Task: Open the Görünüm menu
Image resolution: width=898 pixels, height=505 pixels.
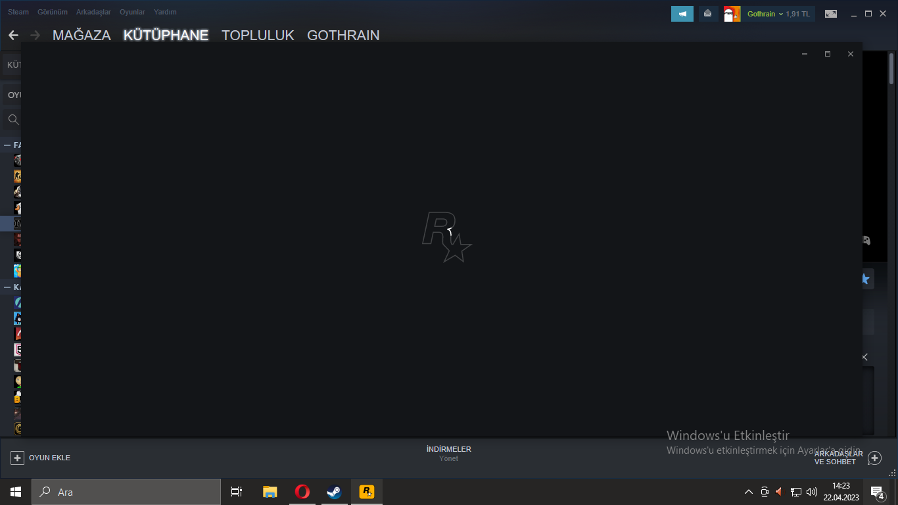Action: coord(53,12)
